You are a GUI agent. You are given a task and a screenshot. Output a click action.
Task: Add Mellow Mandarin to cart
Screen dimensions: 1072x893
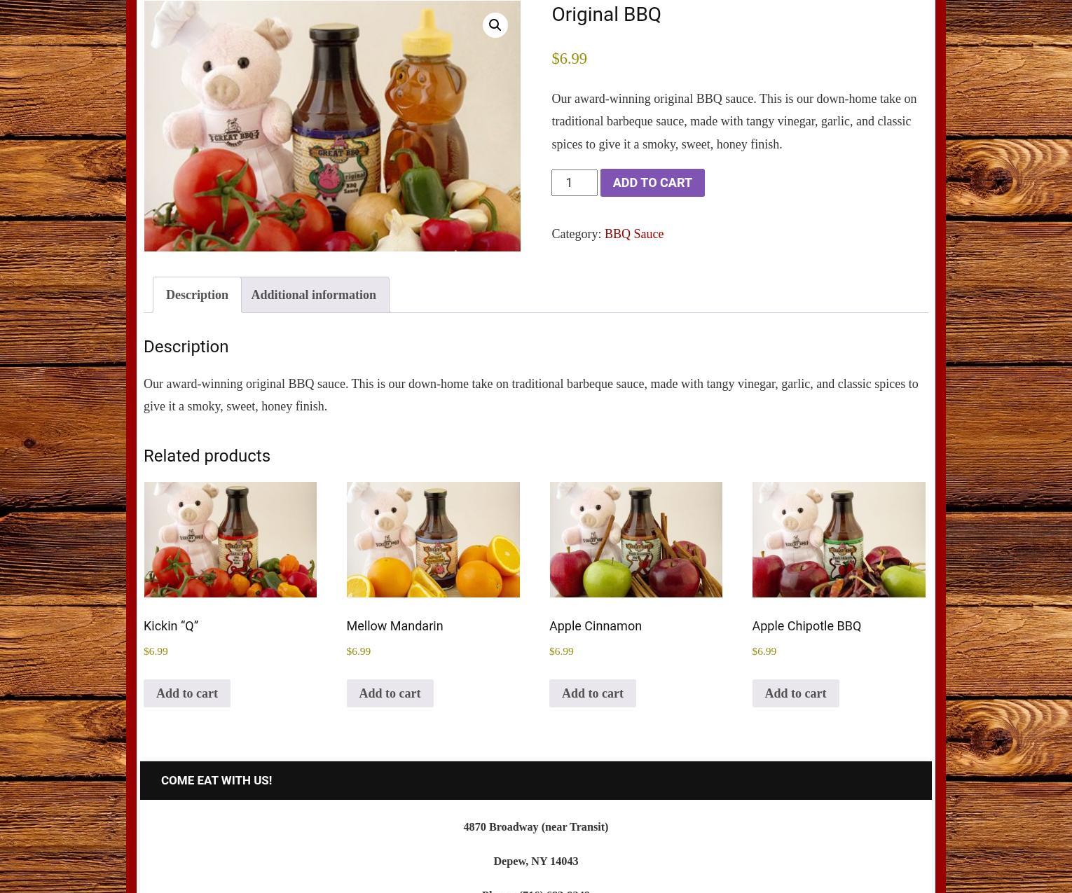coord(390,693)
